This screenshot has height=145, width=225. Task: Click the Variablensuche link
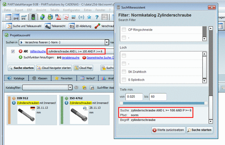pyautogui.click(x=70, y=58)
